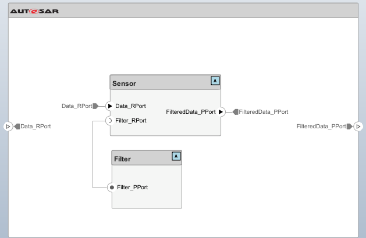Click the composition's left boundary Data_RPort port circle
366x238 pixels.
coord(8,126)
